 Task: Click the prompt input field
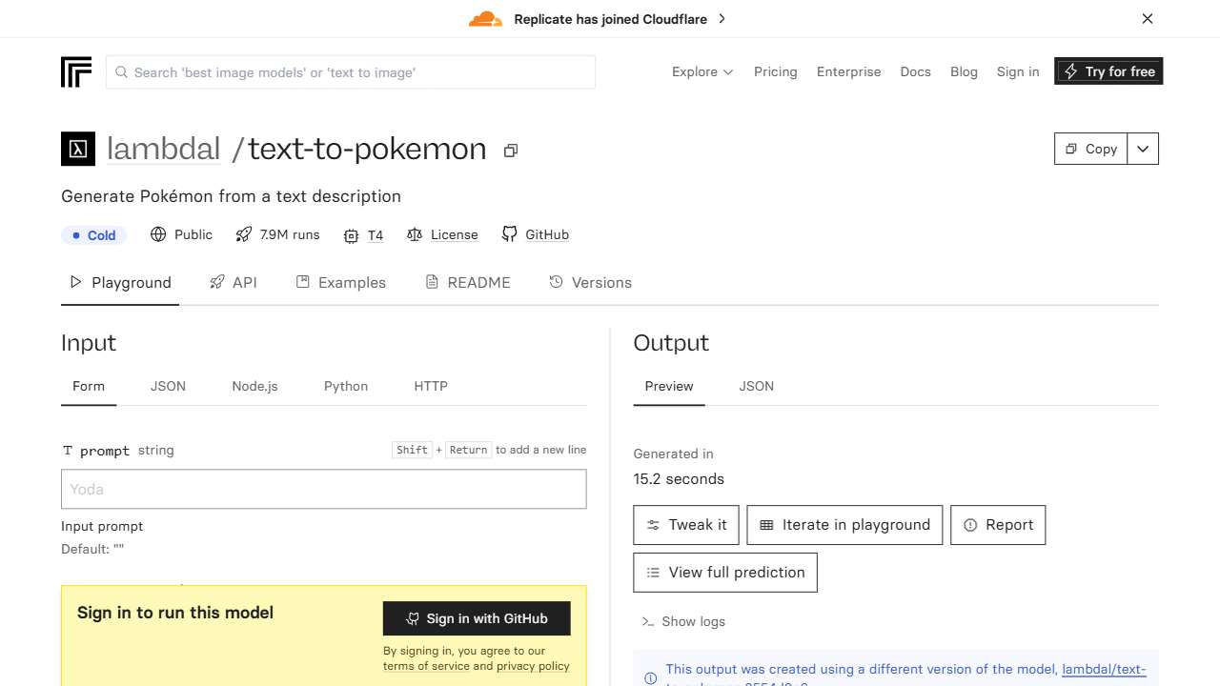324,489
